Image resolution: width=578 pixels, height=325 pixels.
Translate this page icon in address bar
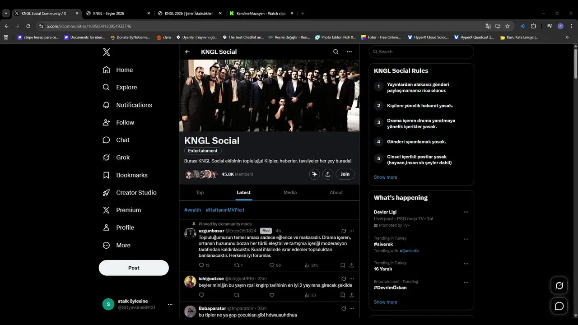[x=488, y=26]
